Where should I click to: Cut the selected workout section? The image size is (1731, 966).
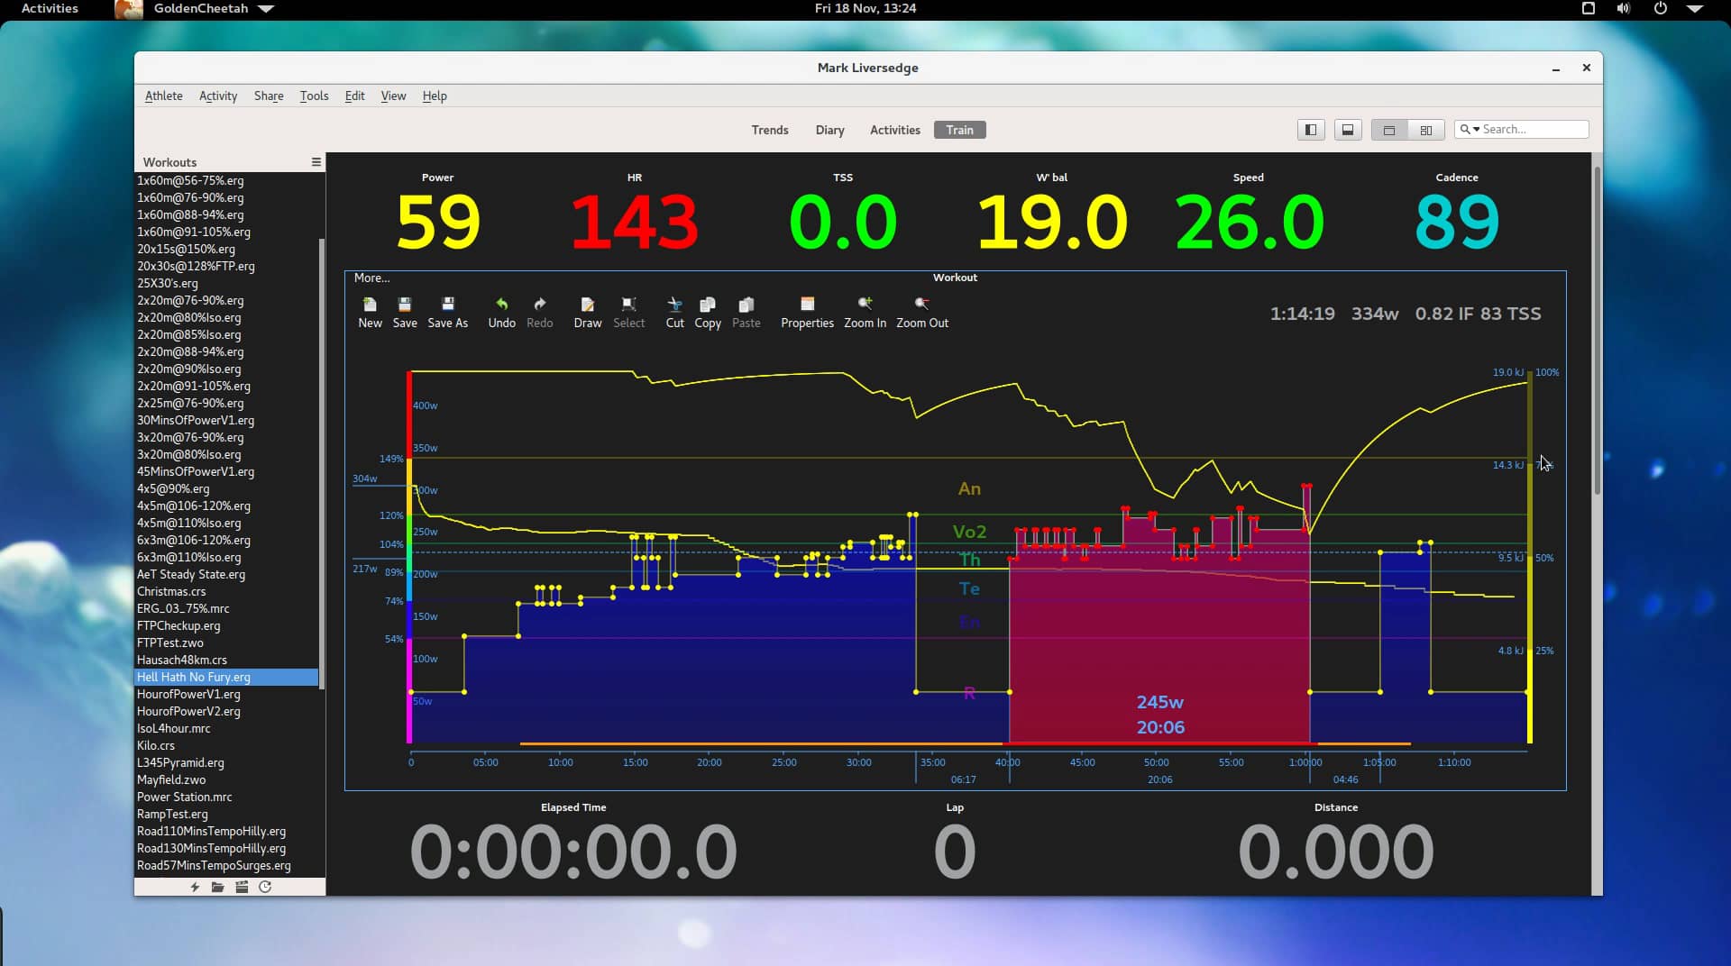674,312
